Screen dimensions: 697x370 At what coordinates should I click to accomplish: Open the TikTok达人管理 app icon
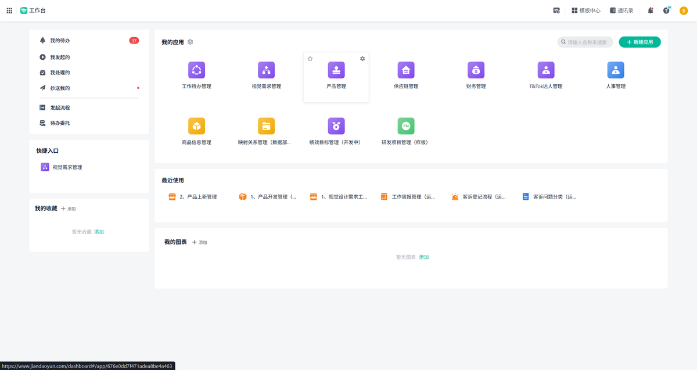pyautogui.click(x=545, y=70)
